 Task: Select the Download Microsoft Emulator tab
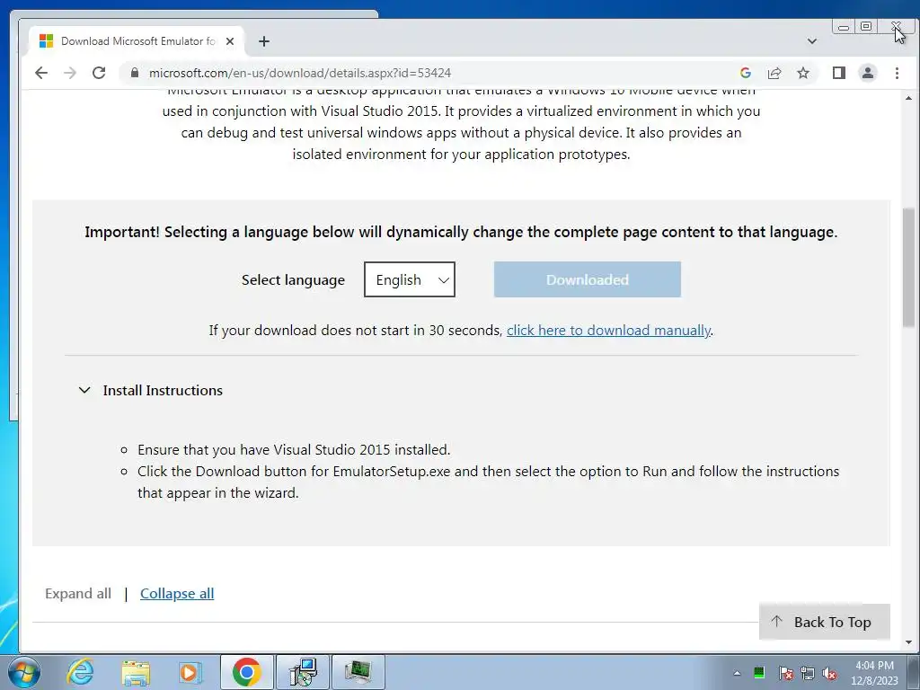tap(137, 41)
